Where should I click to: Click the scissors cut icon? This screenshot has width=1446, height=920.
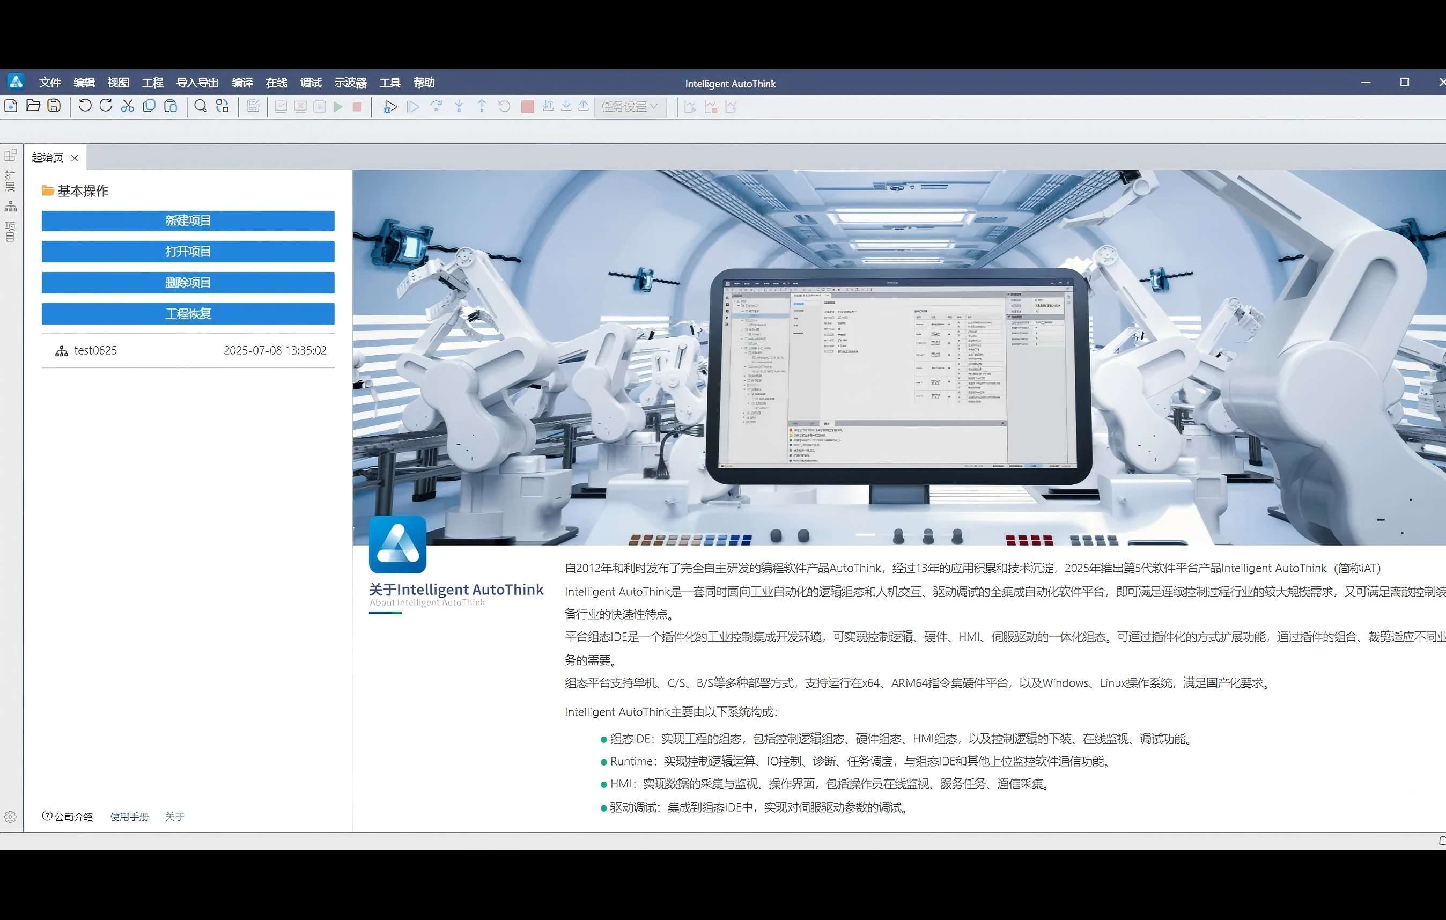click(x=127, y=106)
